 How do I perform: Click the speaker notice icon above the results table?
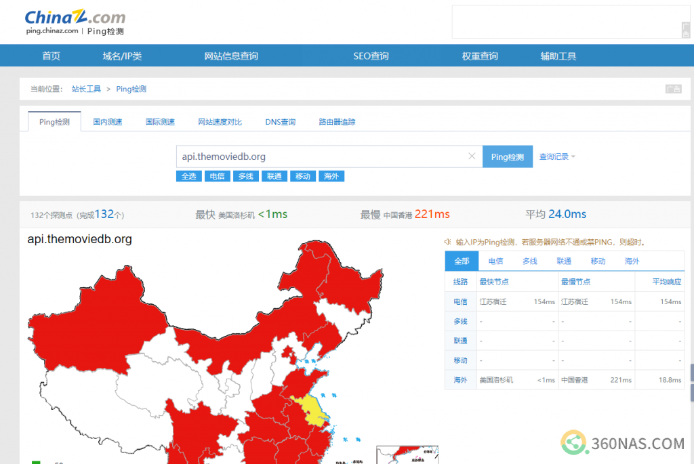pyautogui.click(x=447, y=242)
